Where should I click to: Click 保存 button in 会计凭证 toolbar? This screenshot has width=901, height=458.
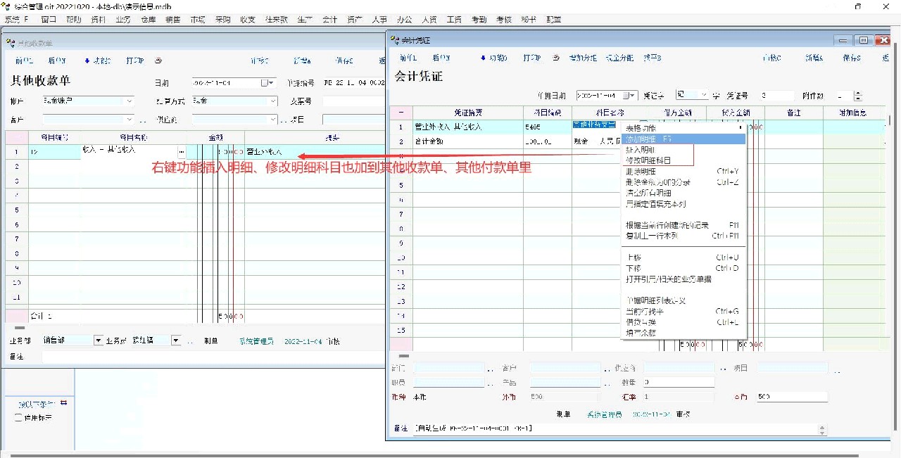851,58
